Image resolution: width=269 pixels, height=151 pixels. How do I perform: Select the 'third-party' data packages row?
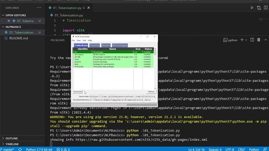[113, 66]
